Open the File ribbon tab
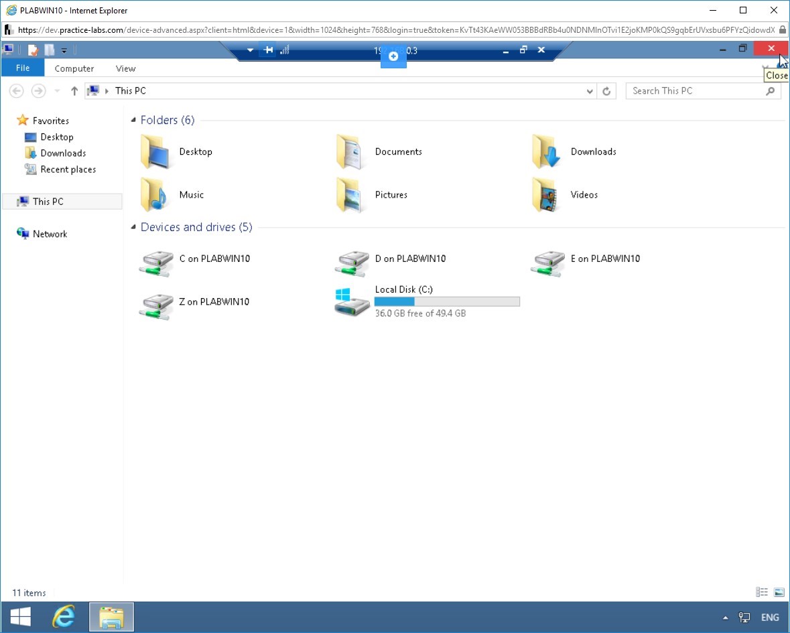Viewport: 790px width, 633px height. click(x=23, y=68)
